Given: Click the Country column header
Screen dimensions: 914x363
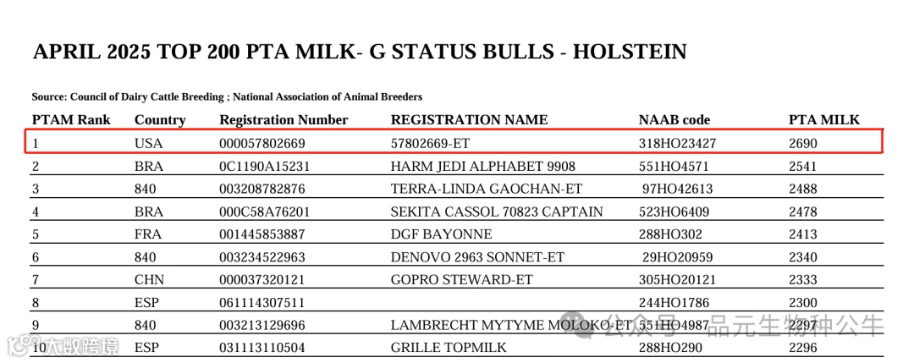Looking at the screenshot, I should (x=160, y=120).
